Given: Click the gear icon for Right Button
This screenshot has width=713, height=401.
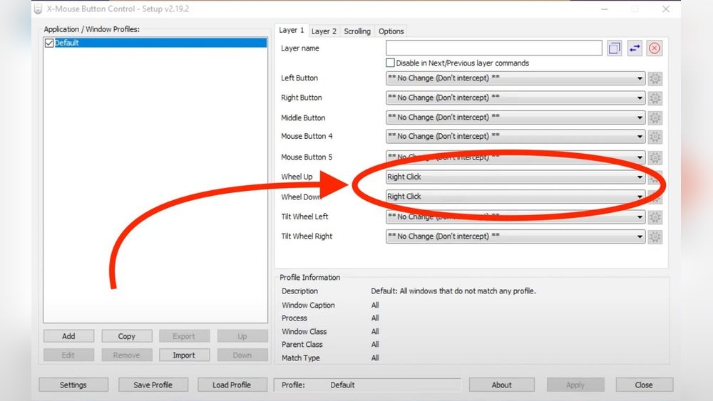Looking at the screenshot, I should [655, 98].
